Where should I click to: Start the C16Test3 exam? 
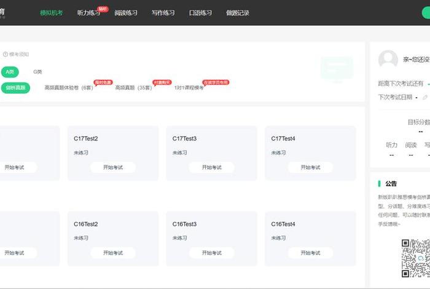pos(212,253)
